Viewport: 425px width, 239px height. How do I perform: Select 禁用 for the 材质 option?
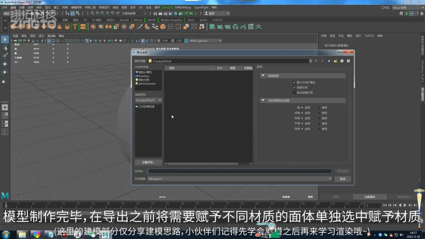(x=319, y=118)
